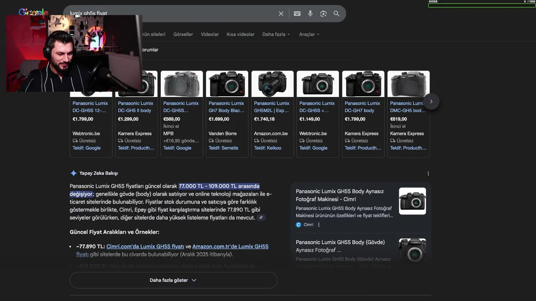Open the Görseller tab
Viewport: 536px width, 301px height.
tap(183, 34)
